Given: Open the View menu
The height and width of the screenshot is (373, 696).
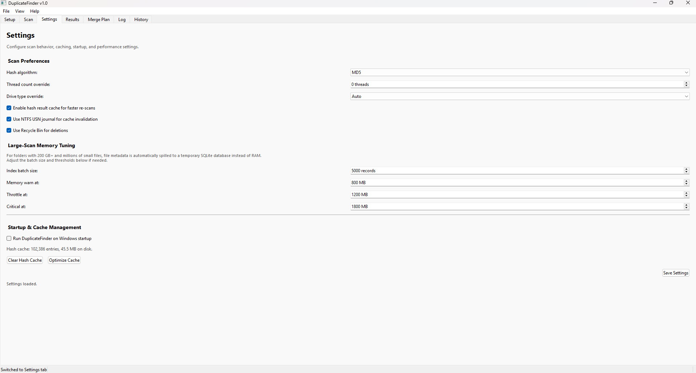Looking at the screenshot, I should point(20,11).
